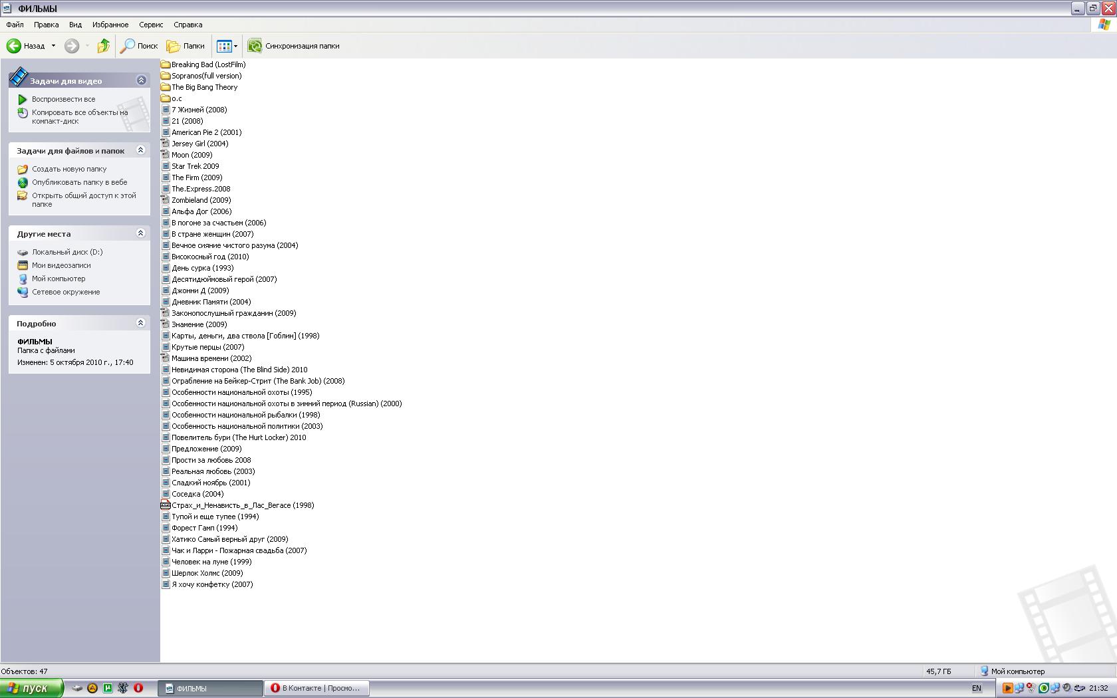Select Moon (2009) file
This screenshot has width=1117, height=698.
point(187,155)
